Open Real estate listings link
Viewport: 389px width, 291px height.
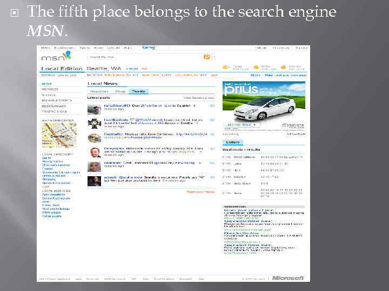tap(56, 209)
